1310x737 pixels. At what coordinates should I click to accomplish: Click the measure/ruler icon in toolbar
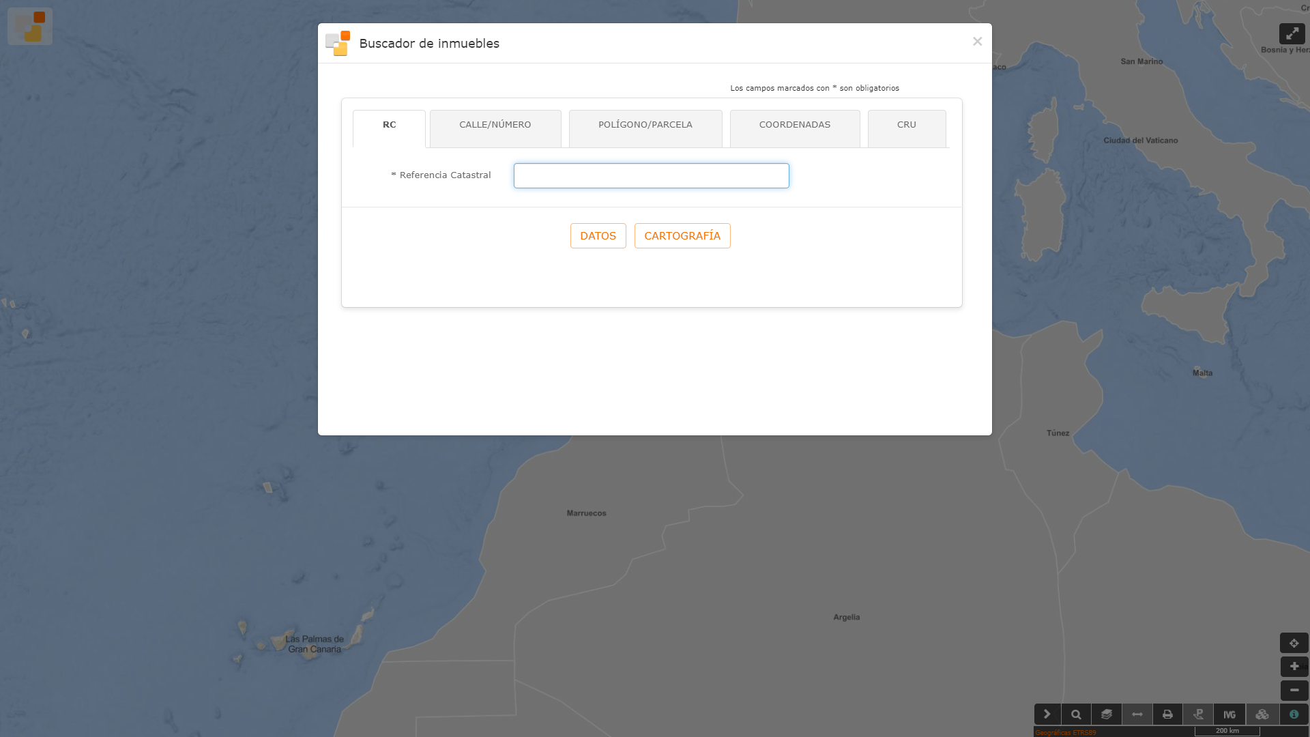(1136, 714)
